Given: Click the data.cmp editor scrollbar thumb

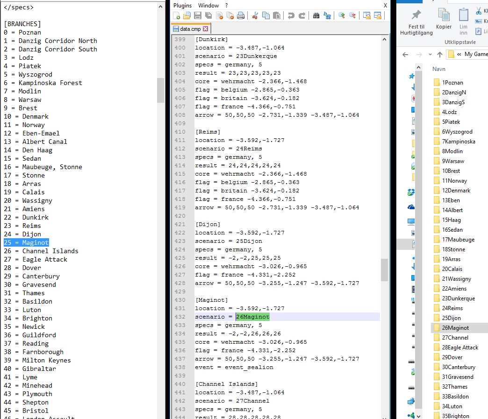Looking at the screenshot, I should pos(384,270).
